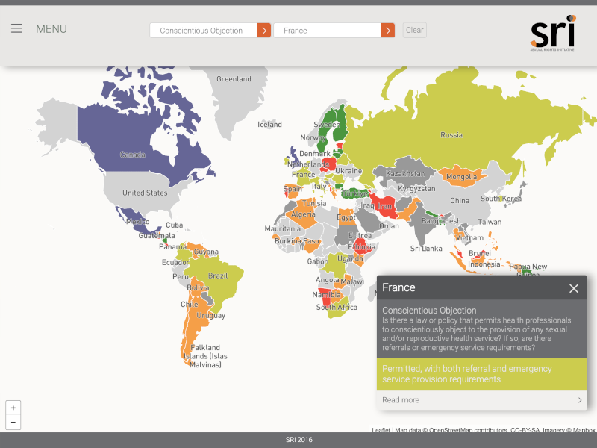The width and height of the screenshot is (597, 448).
Task: Zoom in on the map
Action: coord(13,408)
